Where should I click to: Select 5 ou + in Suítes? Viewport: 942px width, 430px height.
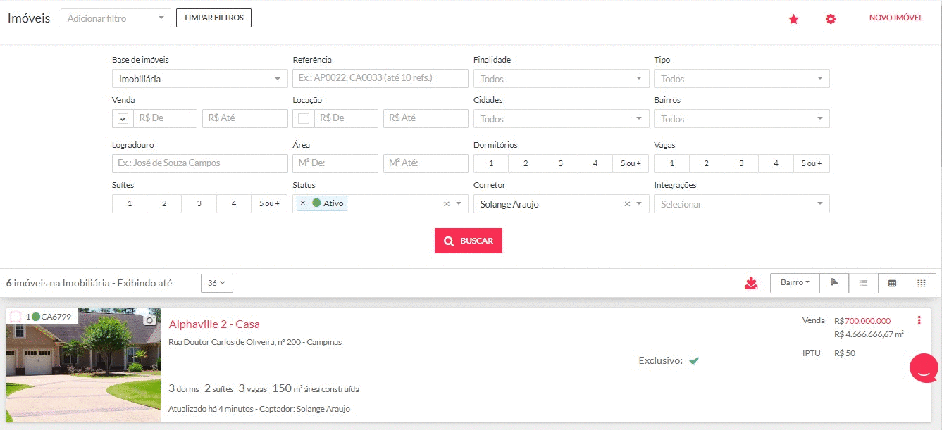coord(269,203)
